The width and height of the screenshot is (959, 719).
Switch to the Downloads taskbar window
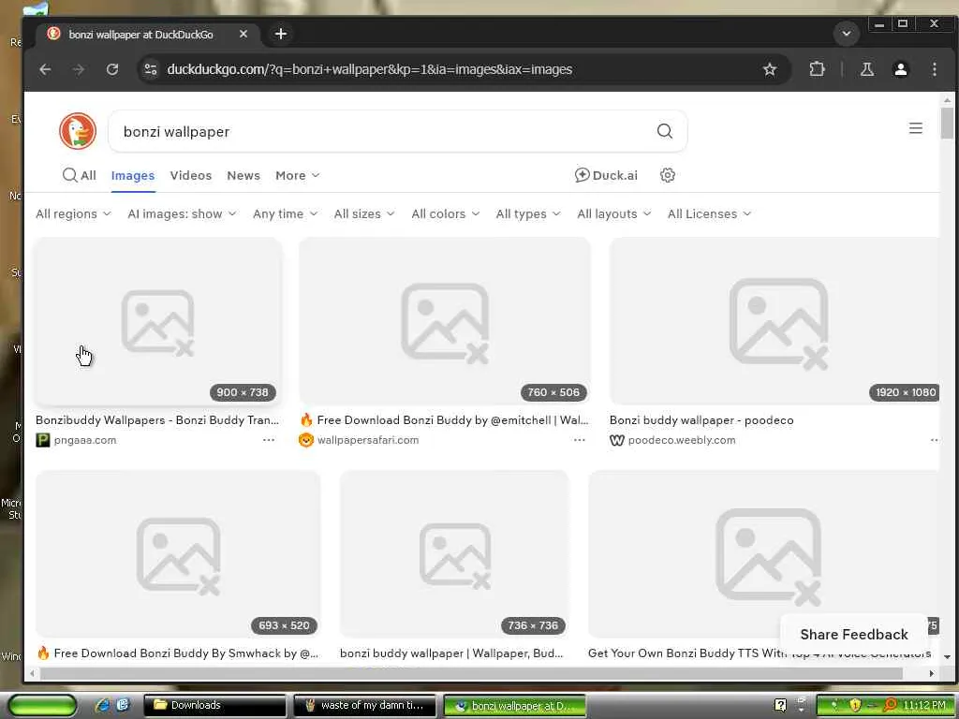coord(215,706)
